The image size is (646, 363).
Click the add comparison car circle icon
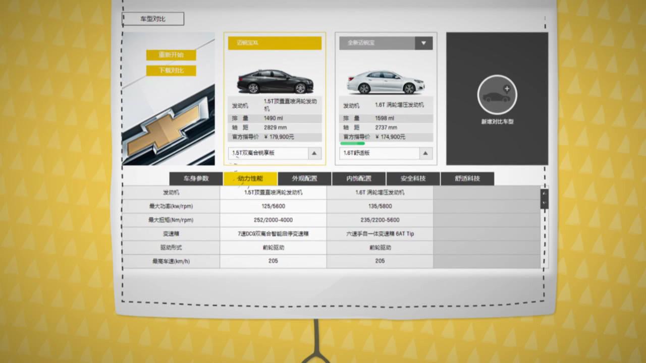(x=497, y=95)
